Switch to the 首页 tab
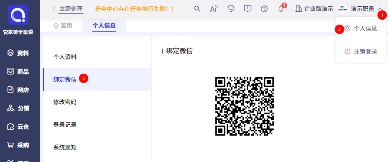 pos(63,26)
